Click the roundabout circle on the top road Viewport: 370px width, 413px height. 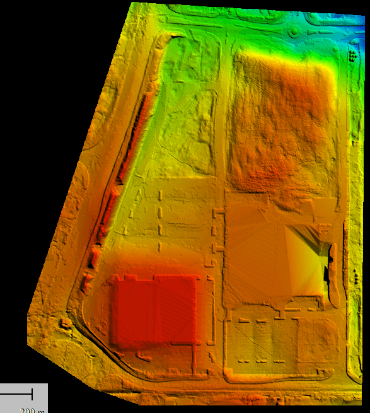[x=294, y=32]
